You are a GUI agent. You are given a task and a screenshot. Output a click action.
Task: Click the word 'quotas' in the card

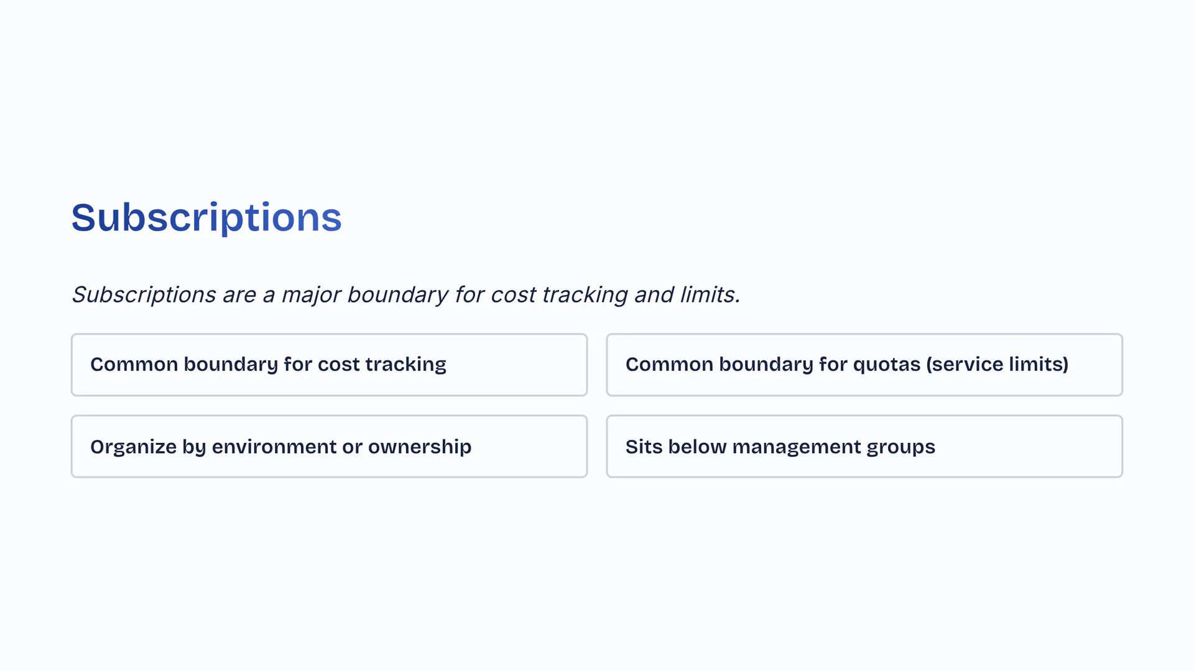coord(886,365)
